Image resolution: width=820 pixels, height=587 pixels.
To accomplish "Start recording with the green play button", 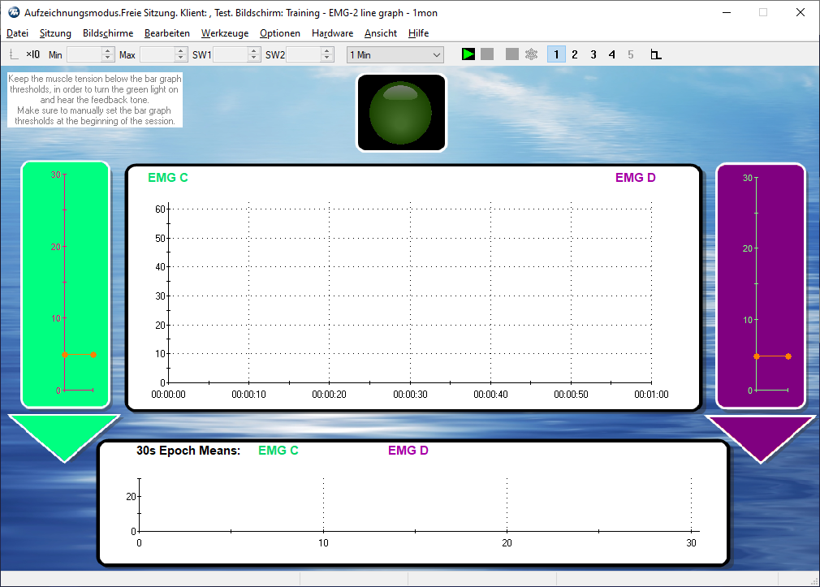I will click(x=468, y=54).
